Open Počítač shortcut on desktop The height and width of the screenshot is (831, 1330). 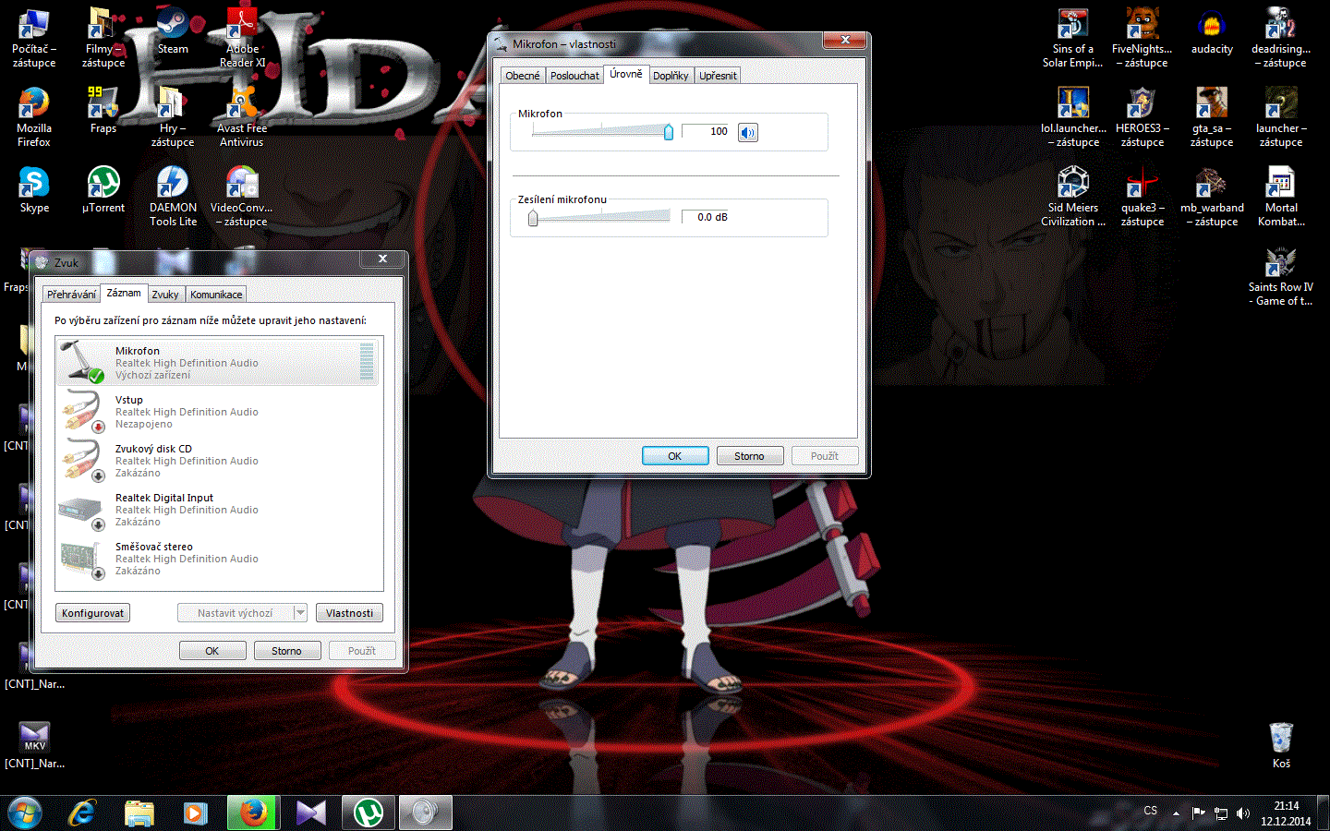(x=34, y=38)
